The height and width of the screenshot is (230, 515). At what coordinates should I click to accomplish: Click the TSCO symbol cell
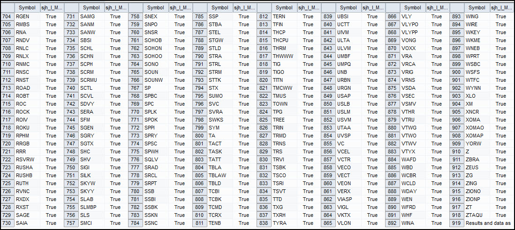click(284, 175)
